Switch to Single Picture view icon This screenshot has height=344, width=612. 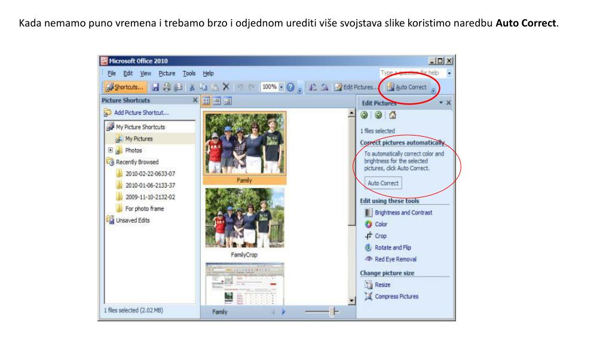(228, 102)
